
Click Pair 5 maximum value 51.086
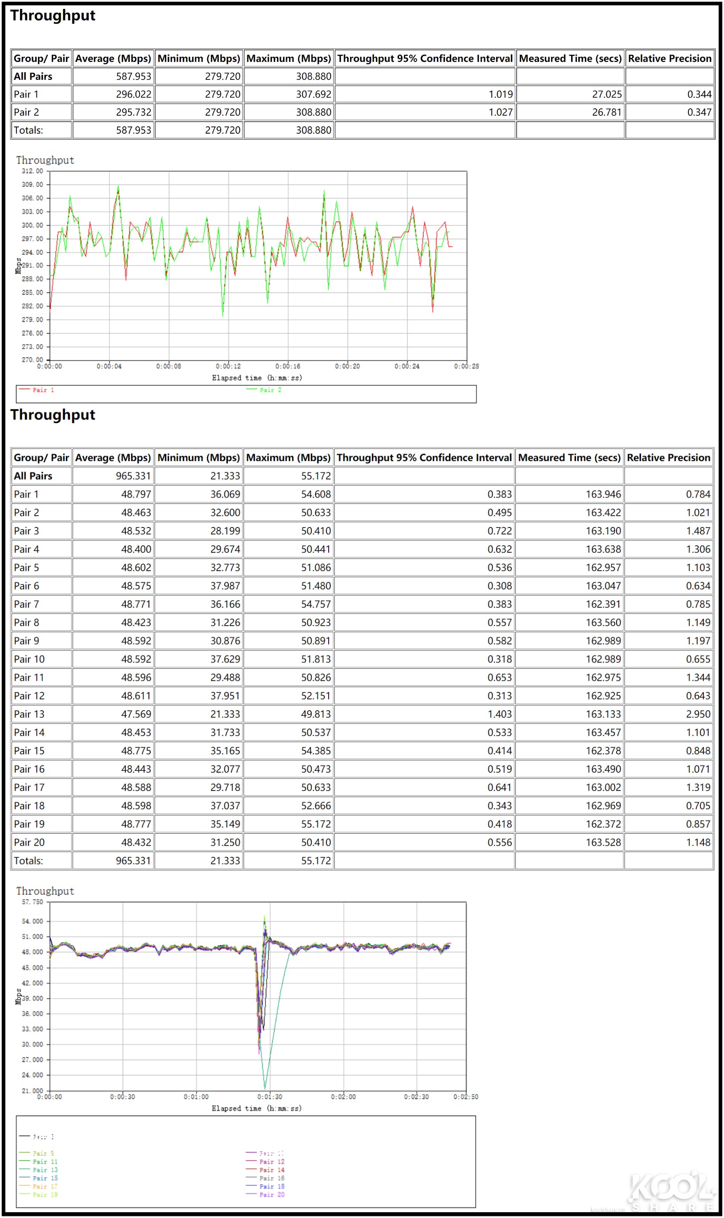point(316,567)
